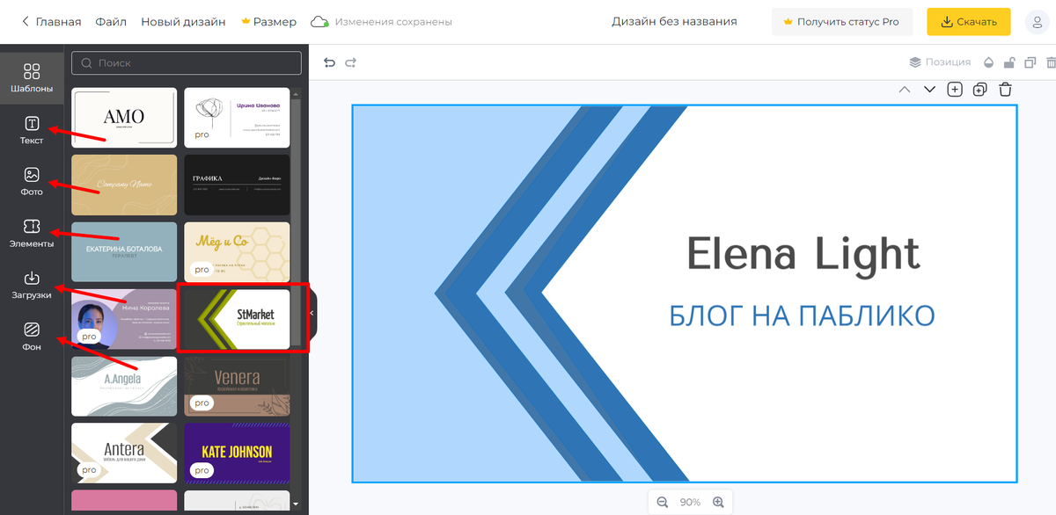Select the Нина Королева template

[x=124, y=319]
